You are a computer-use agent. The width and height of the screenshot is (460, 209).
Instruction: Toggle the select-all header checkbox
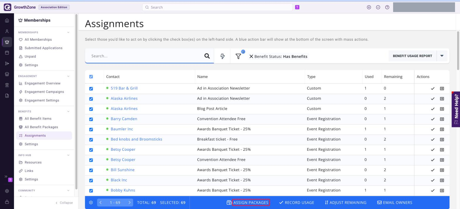tap(91, 77)
